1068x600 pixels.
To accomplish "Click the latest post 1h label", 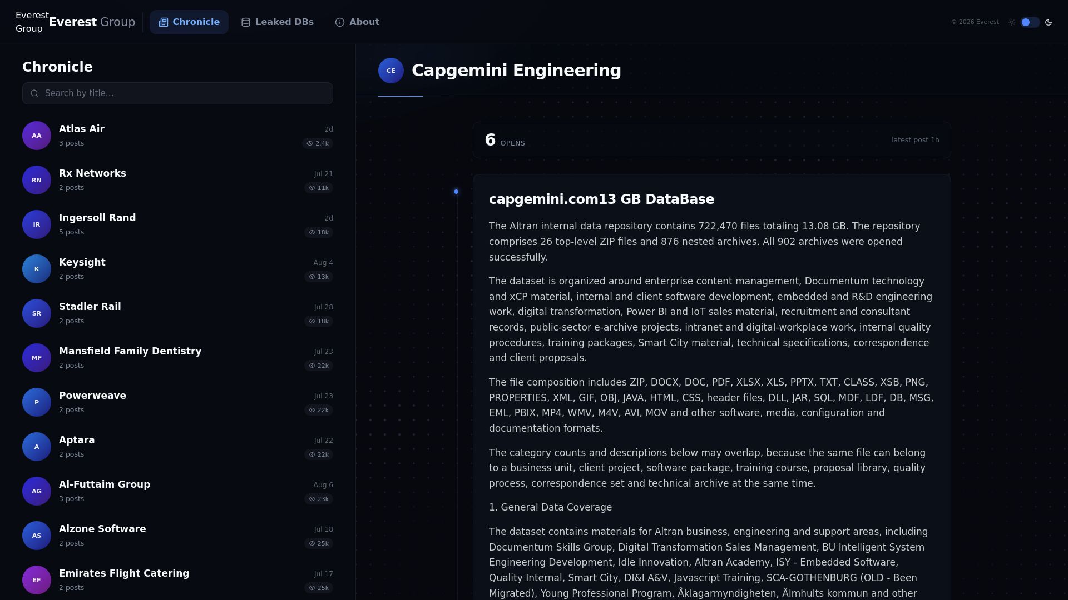I will click(x=915, y=140).
